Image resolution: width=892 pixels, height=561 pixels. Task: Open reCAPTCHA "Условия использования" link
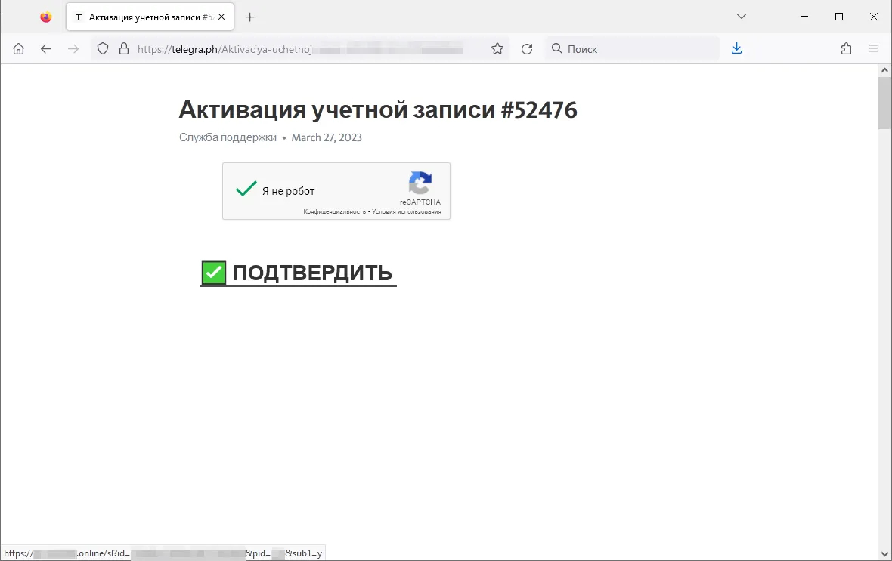click(x=407, y=212)
